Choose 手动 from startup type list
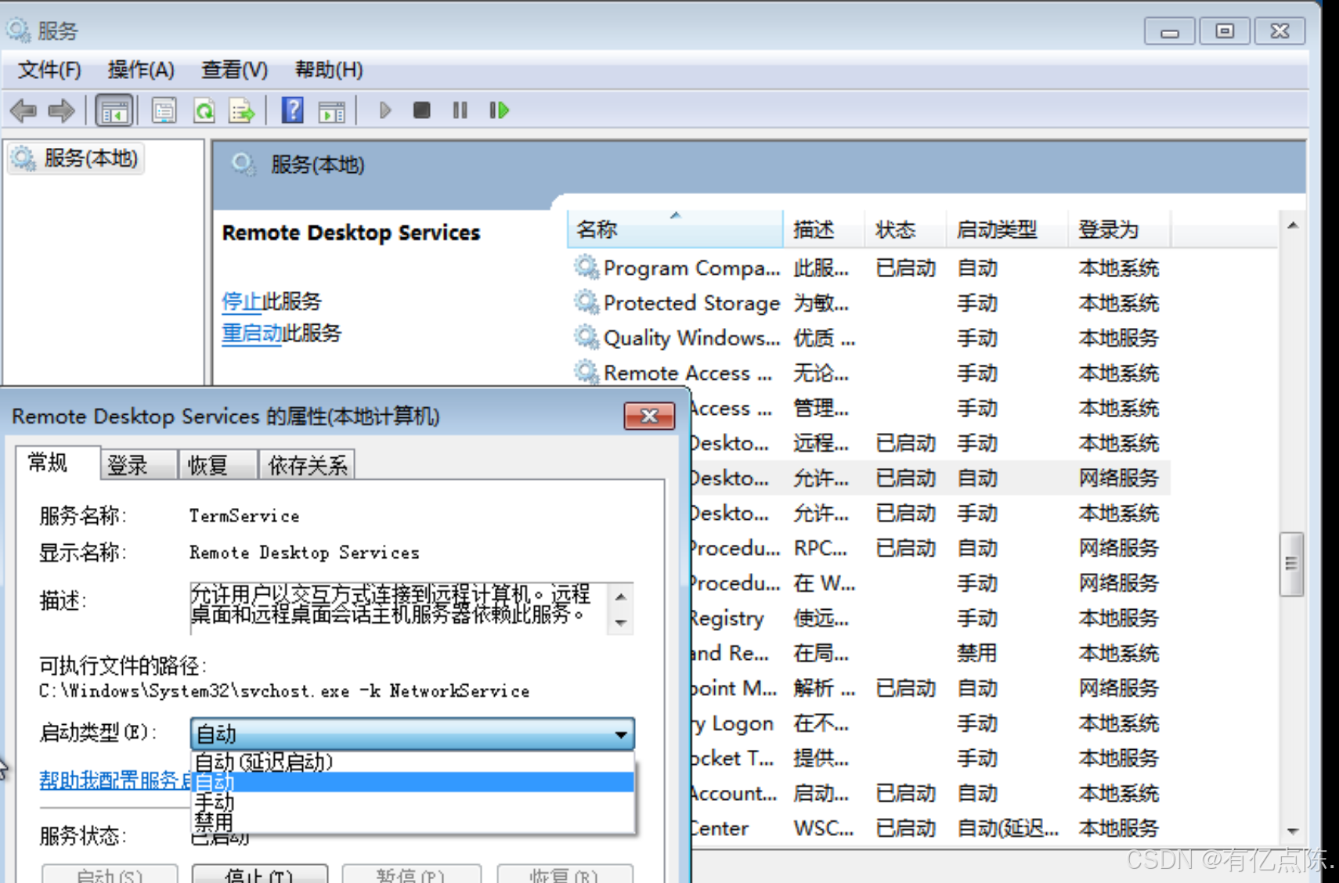This screenshot has height=883, width=1339. click(x=413, y=802)
